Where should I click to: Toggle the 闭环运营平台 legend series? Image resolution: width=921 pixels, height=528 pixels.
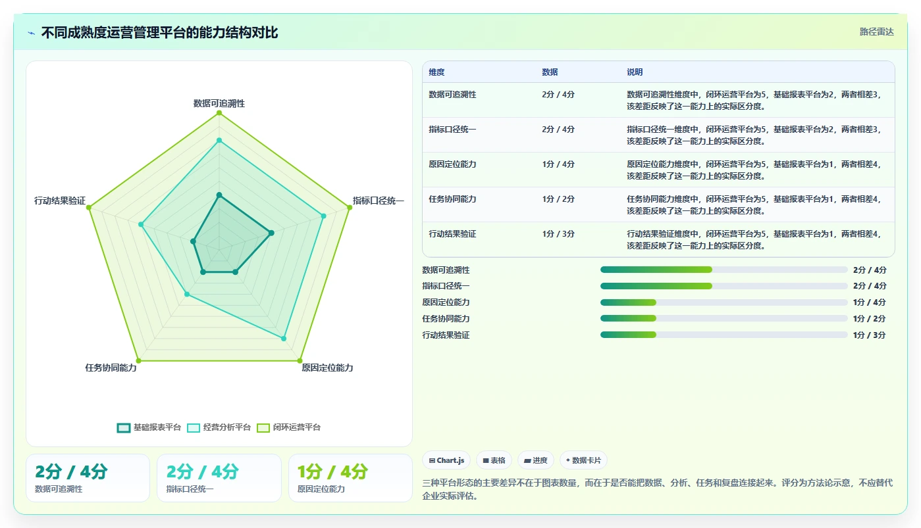click(x=289, y=427)
